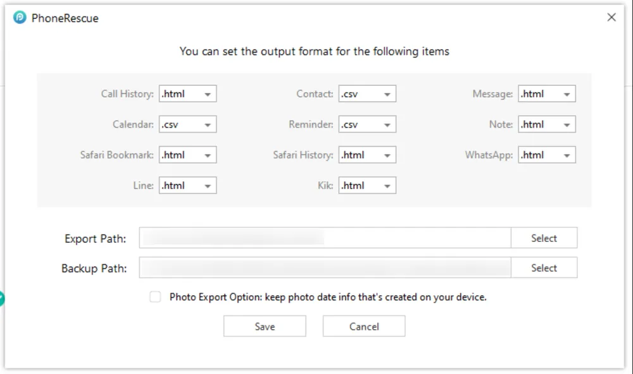The height and width of the screenshot is (374, 633).
Task: Click the Backup Path label
Action: coord(94,268)
